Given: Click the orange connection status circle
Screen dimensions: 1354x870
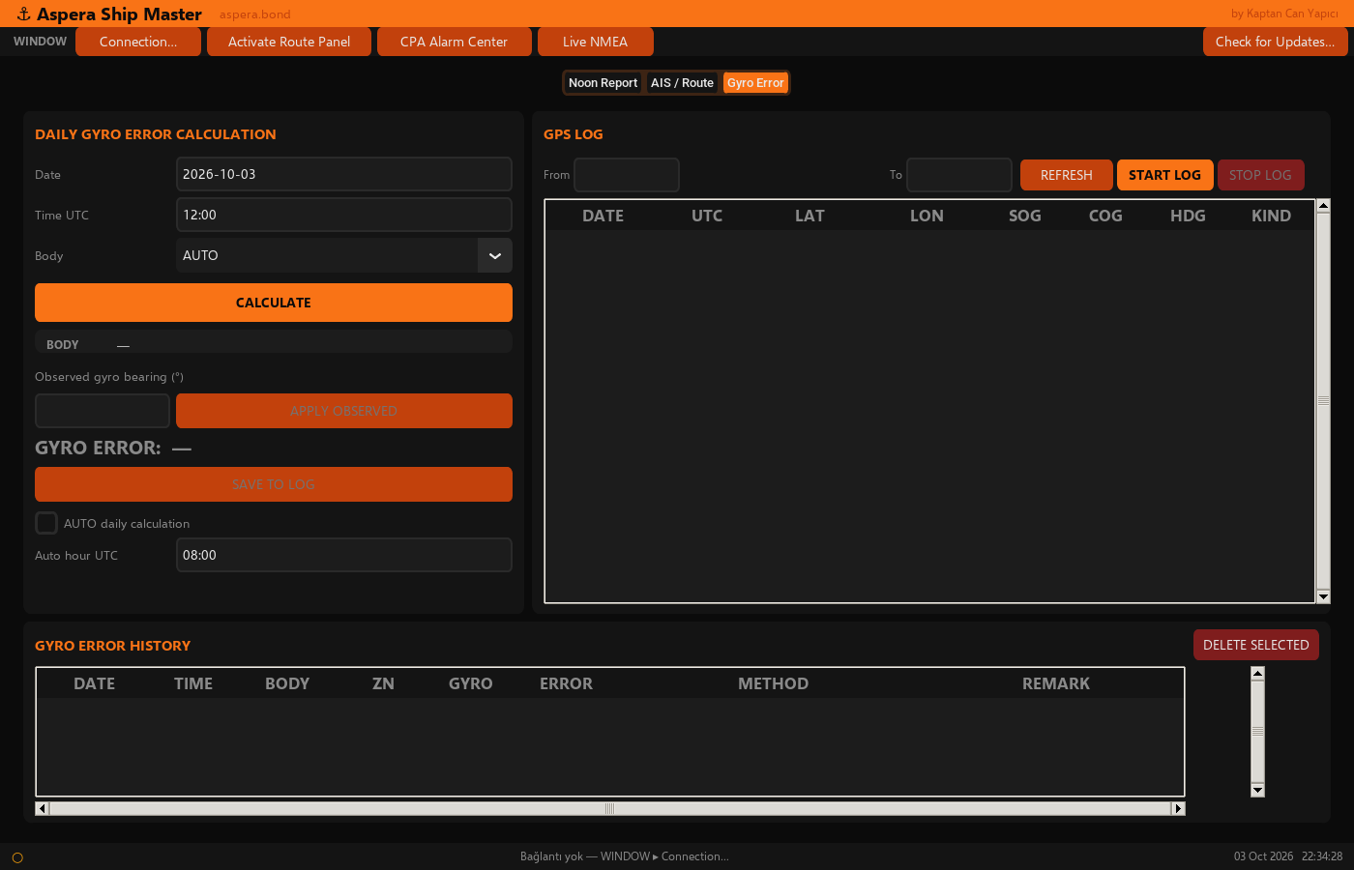Looking at the screenshot, I should pos(17,857).
